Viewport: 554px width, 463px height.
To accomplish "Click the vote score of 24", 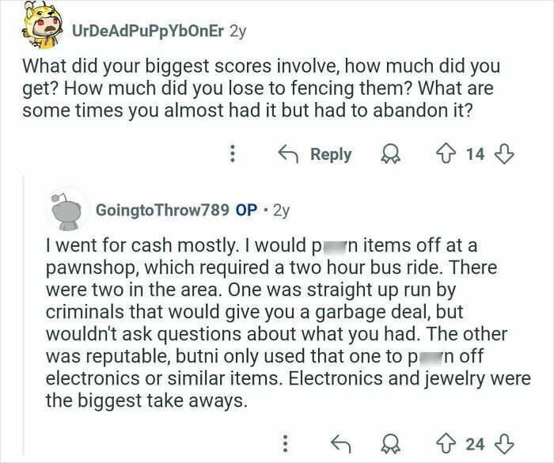I will click(x=475, y=443).
